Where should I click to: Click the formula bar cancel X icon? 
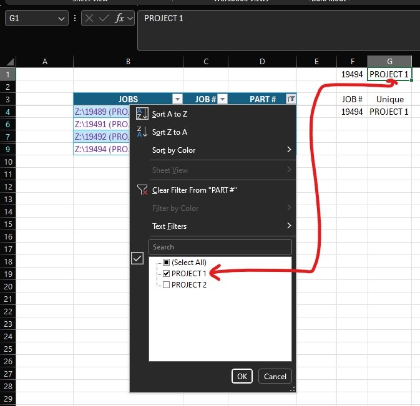[89, 18]
